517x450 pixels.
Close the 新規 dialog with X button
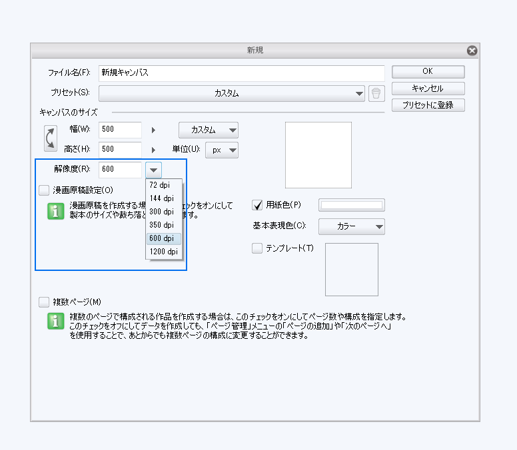472,51
